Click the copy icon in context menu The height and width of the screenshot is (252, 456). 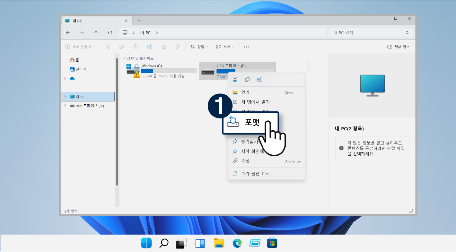[x=247, y=80]
